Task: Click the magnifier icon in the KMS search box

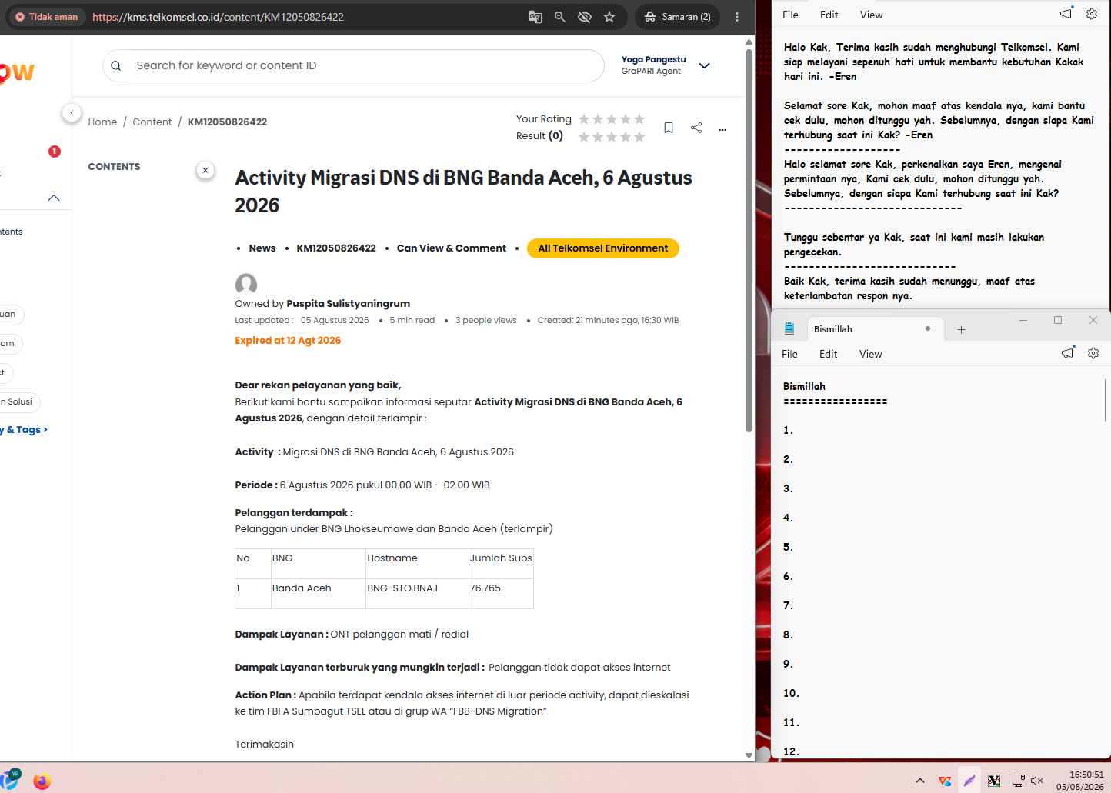Action: click(x=116, y=66)
